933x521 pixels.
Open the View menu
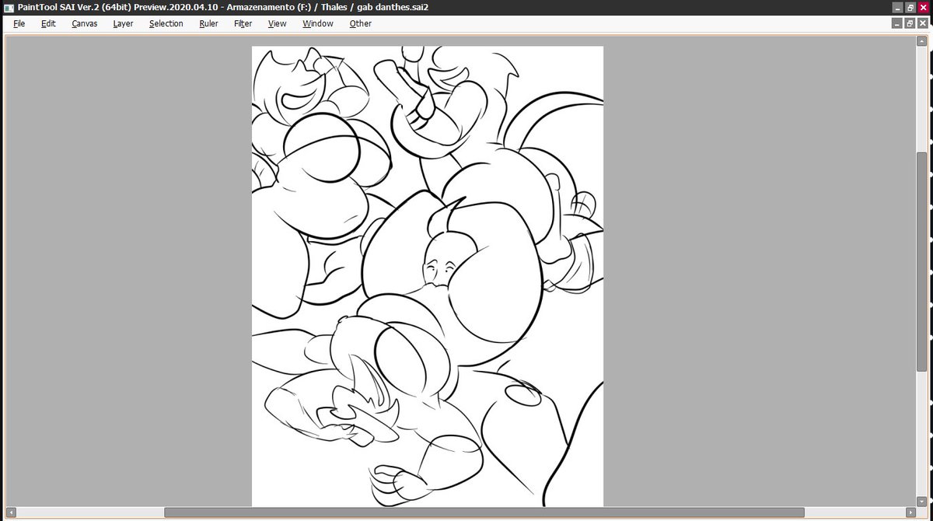coord(278,23)
